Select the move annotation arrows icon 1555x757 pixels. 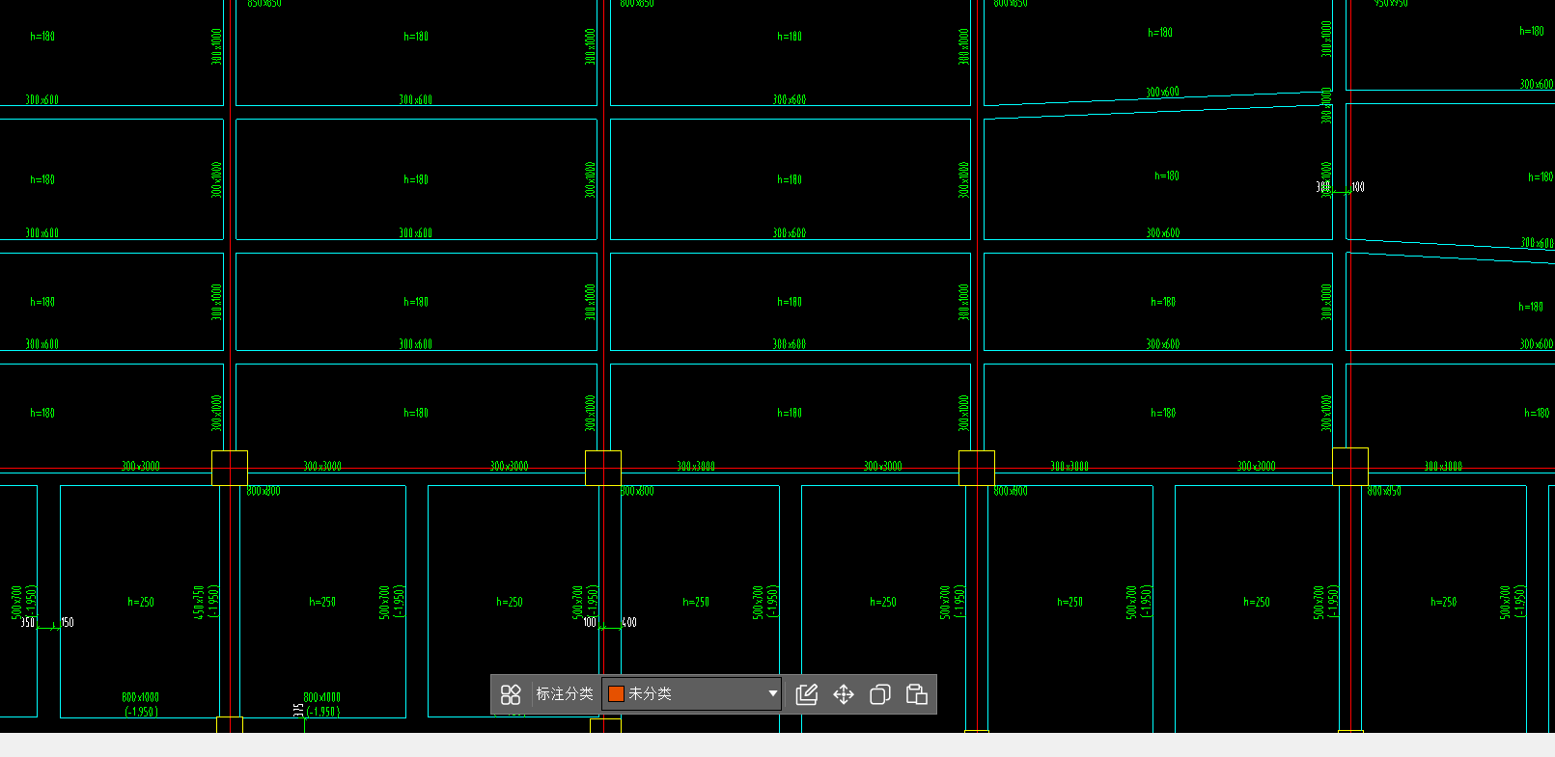(844, 694)
